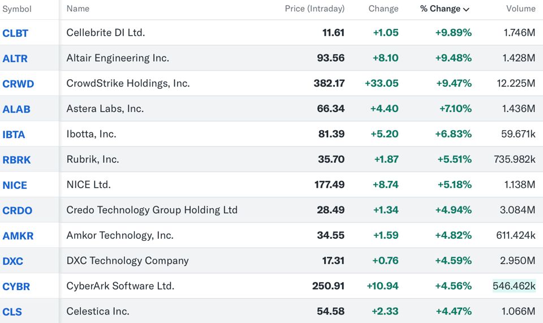Click the CLS ticker symbol

[x=12, y=312]
